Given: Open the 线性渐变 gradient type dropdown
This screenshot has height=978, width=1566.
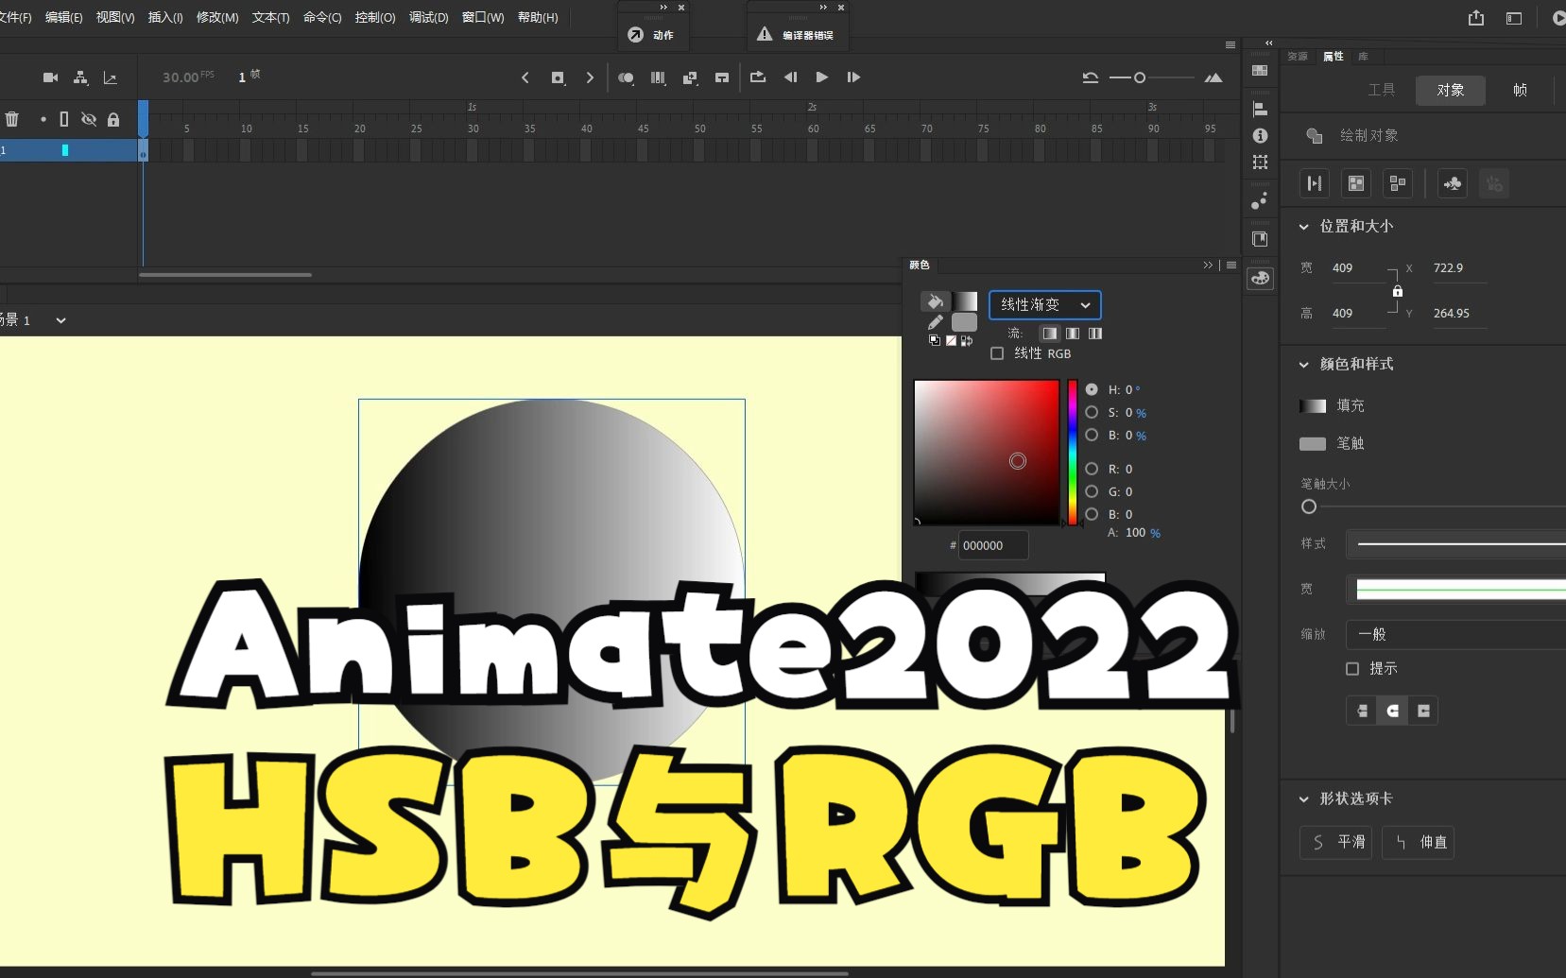Looking at the screenshot, I should [1045, 304].
